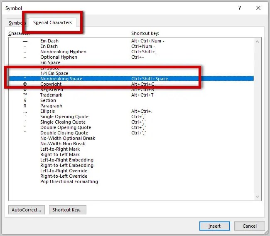270x236 pixels.
Task: Select the Em Space entry
Action: (x=131, y=62)
